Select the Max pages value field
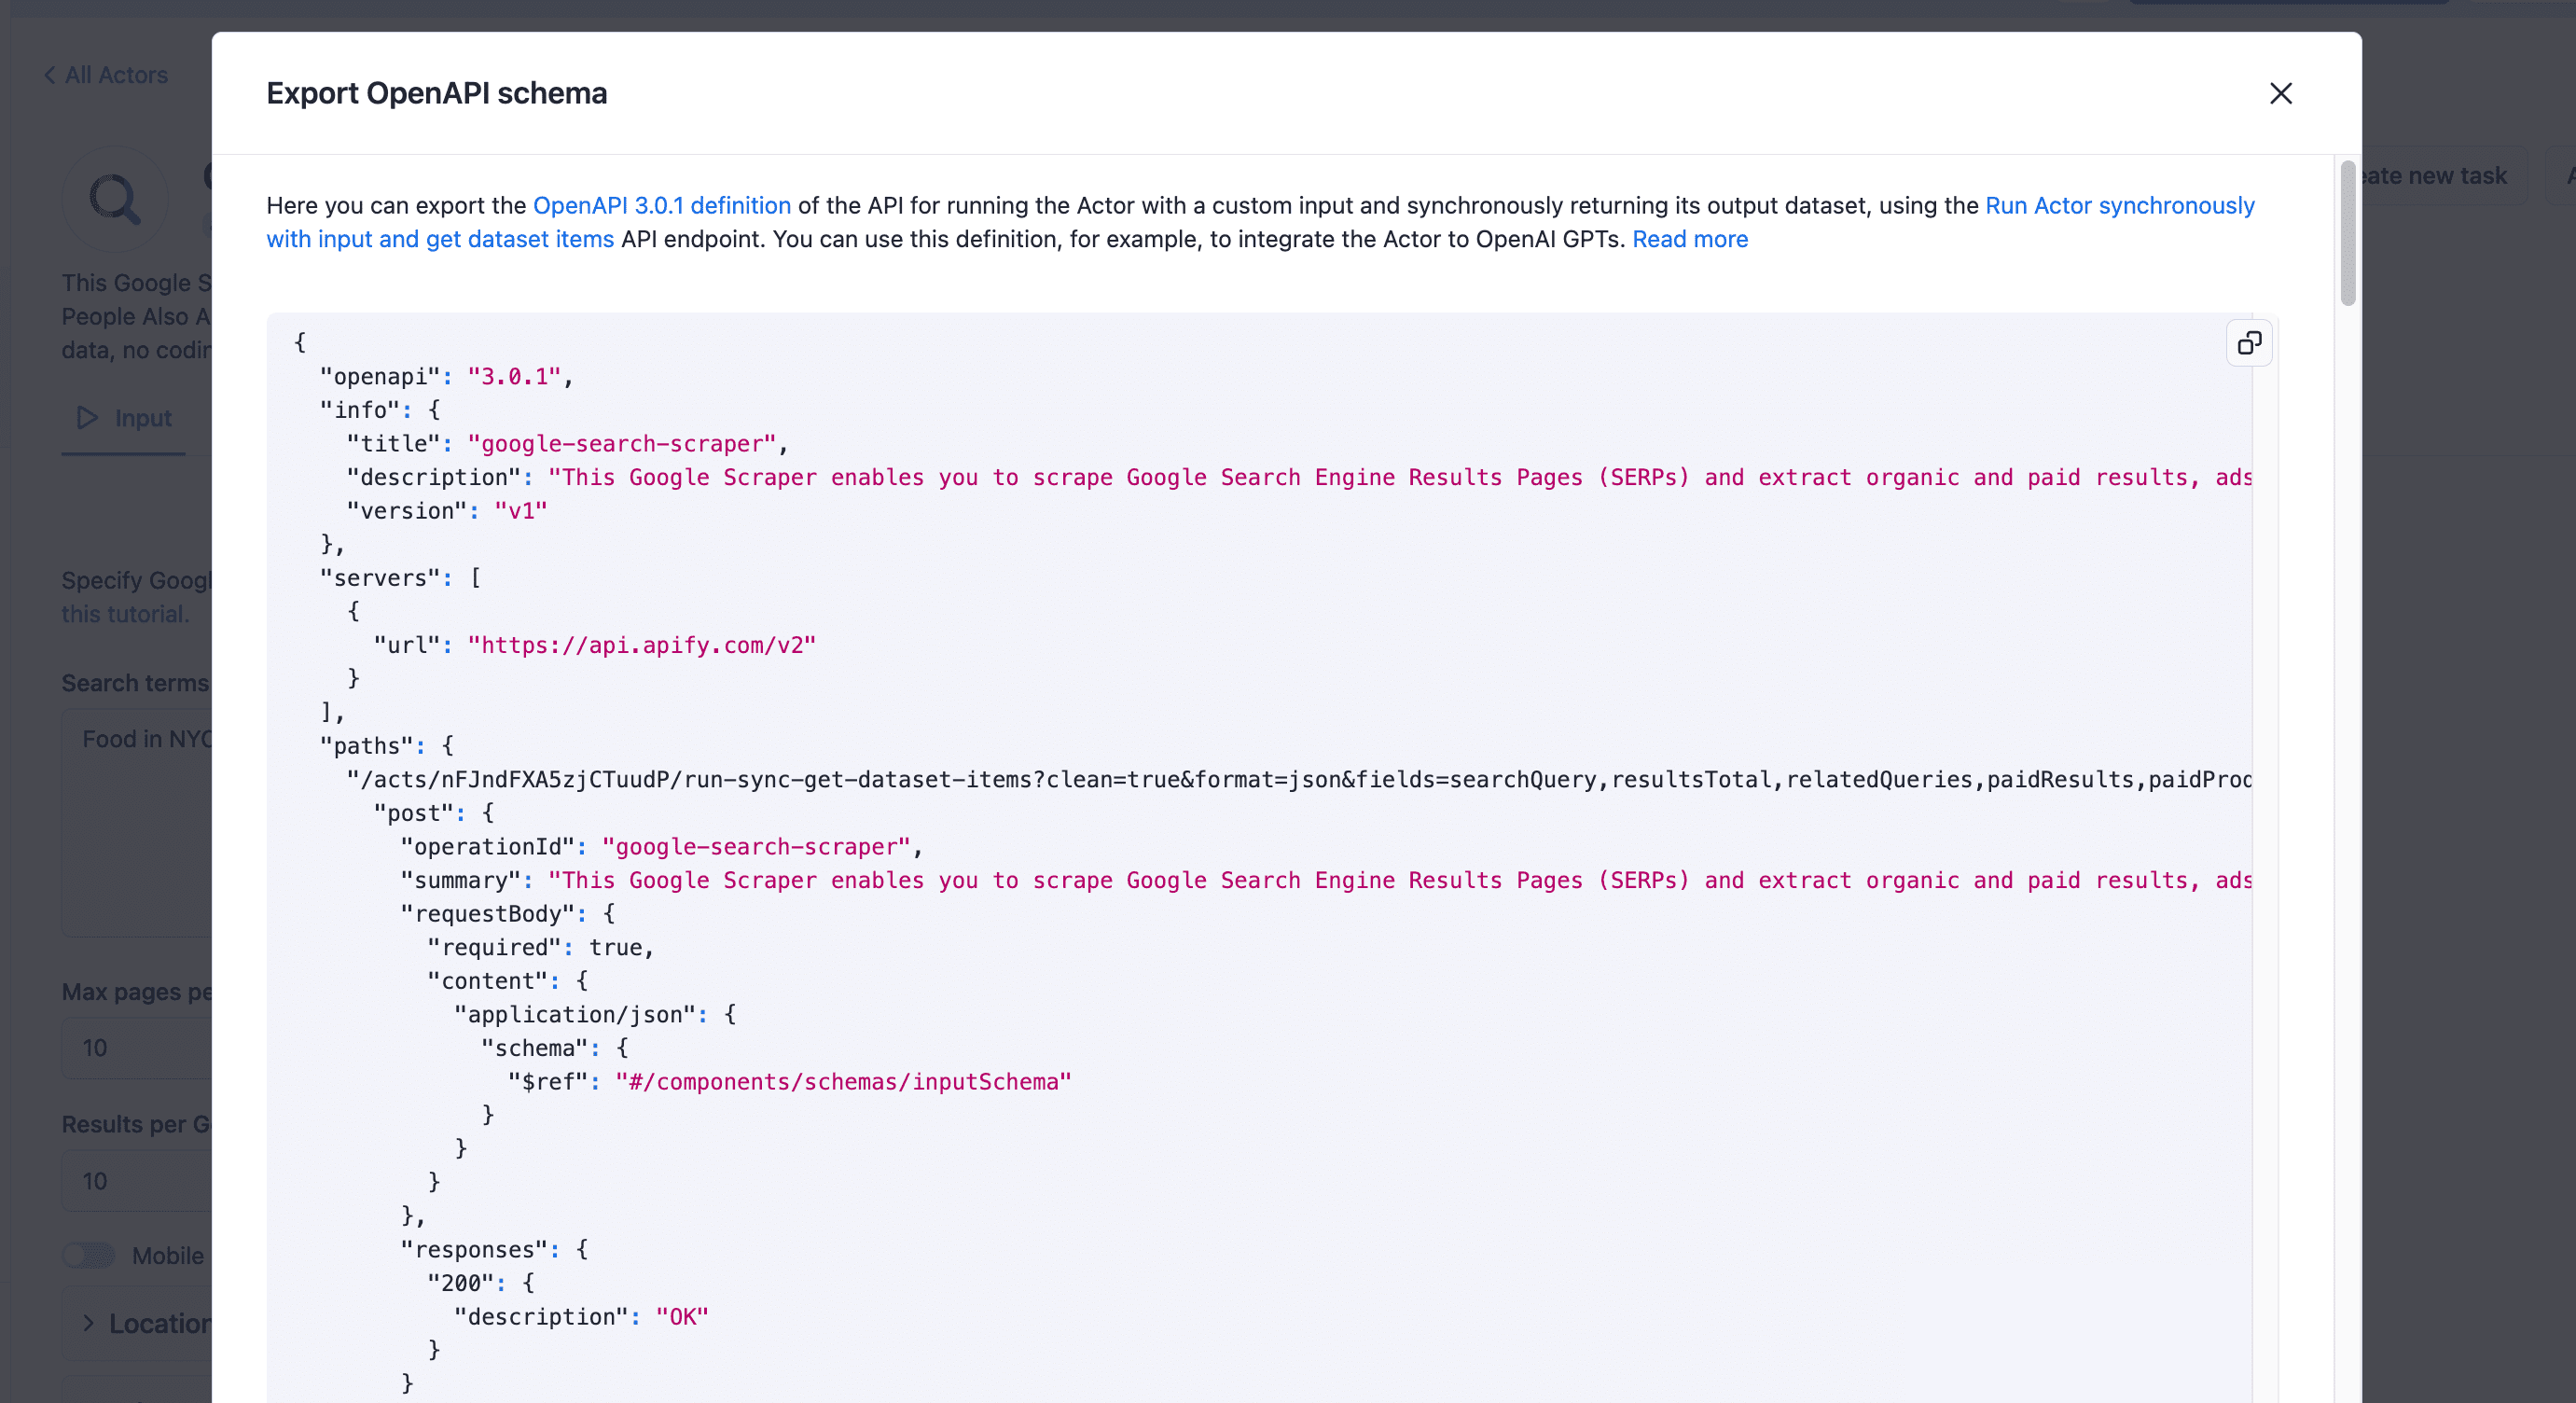Viewport: 2576px width, 1403px height. click(140, 1048)
